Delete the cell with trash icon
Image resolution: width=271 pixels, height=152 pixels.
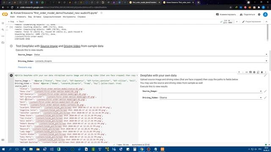[262, 72]
